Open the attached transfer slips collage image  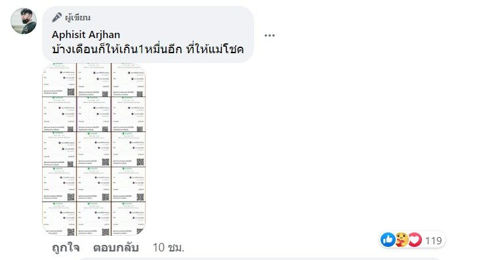point(94,150)
